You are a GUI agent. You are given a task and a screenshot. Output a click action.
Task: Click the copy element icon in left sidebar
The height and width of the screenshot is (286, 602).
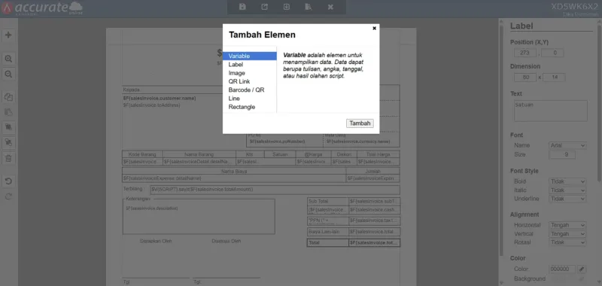8,97
